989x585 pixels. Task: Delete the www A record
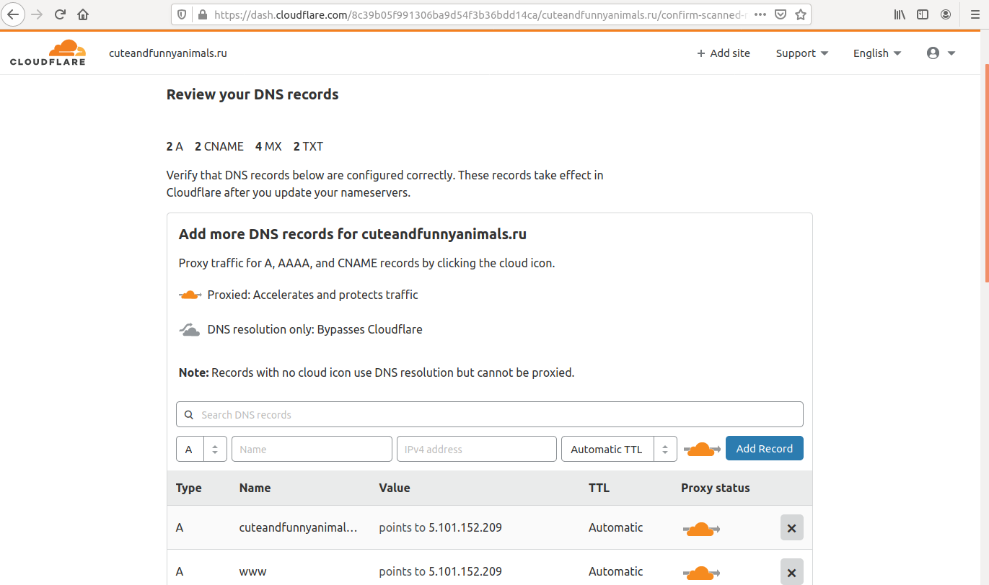click(x=791, y=572)
